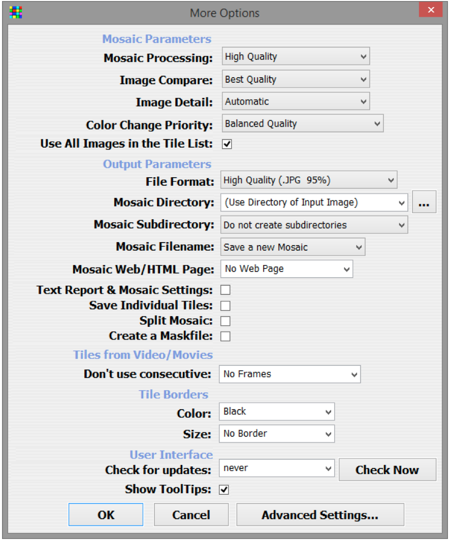Expand the File Format dropdown
The height and width of the screenshot is (540, 451).
point(309,180)
